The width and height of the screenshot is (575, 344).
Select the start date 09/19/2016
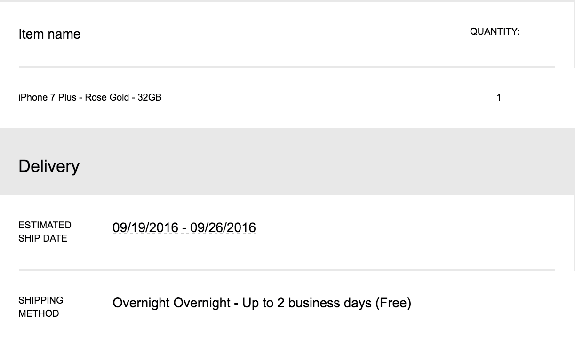click(145, 228)
